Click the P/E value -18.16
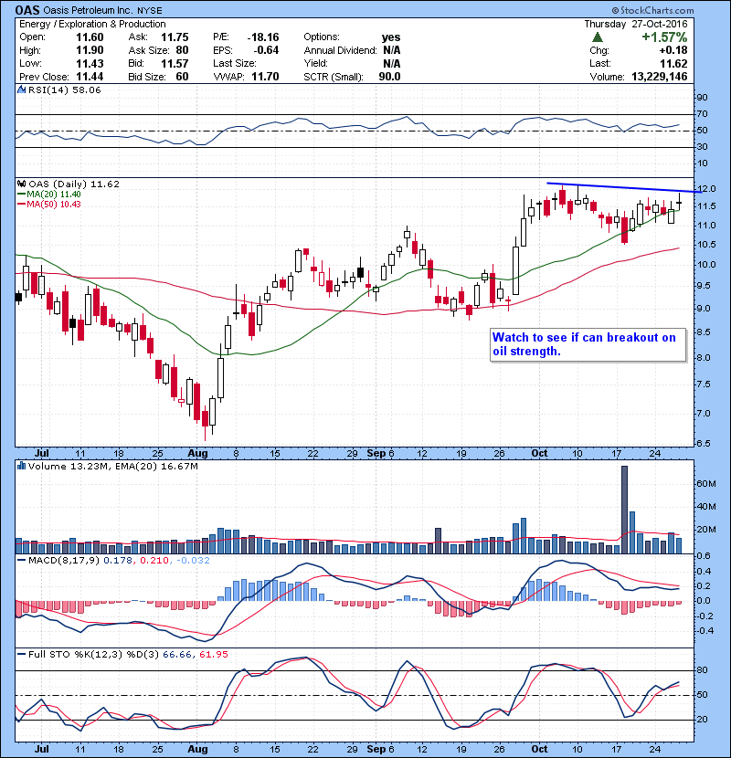This screenshot has height=758, width=731. [263, 37]
